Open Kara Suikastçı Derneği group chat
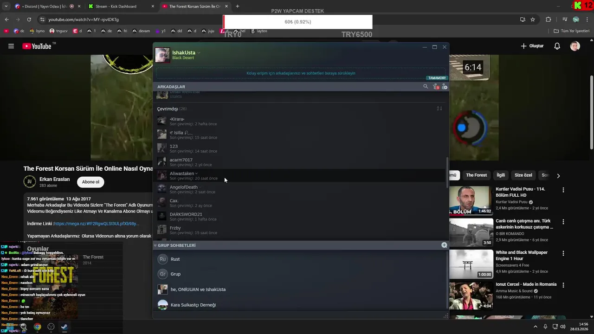Image resolution: width=594 pixels, height=334 pixels. coord(301,305)
